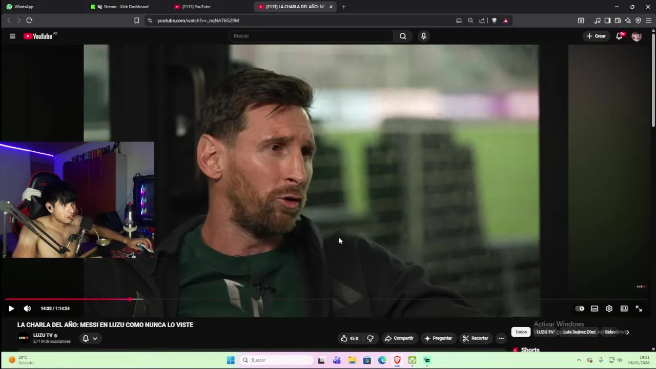Open the weather widget showing Soleado
Image resolution: width=656 pixels, height=369 pixels.
point(22,360)
